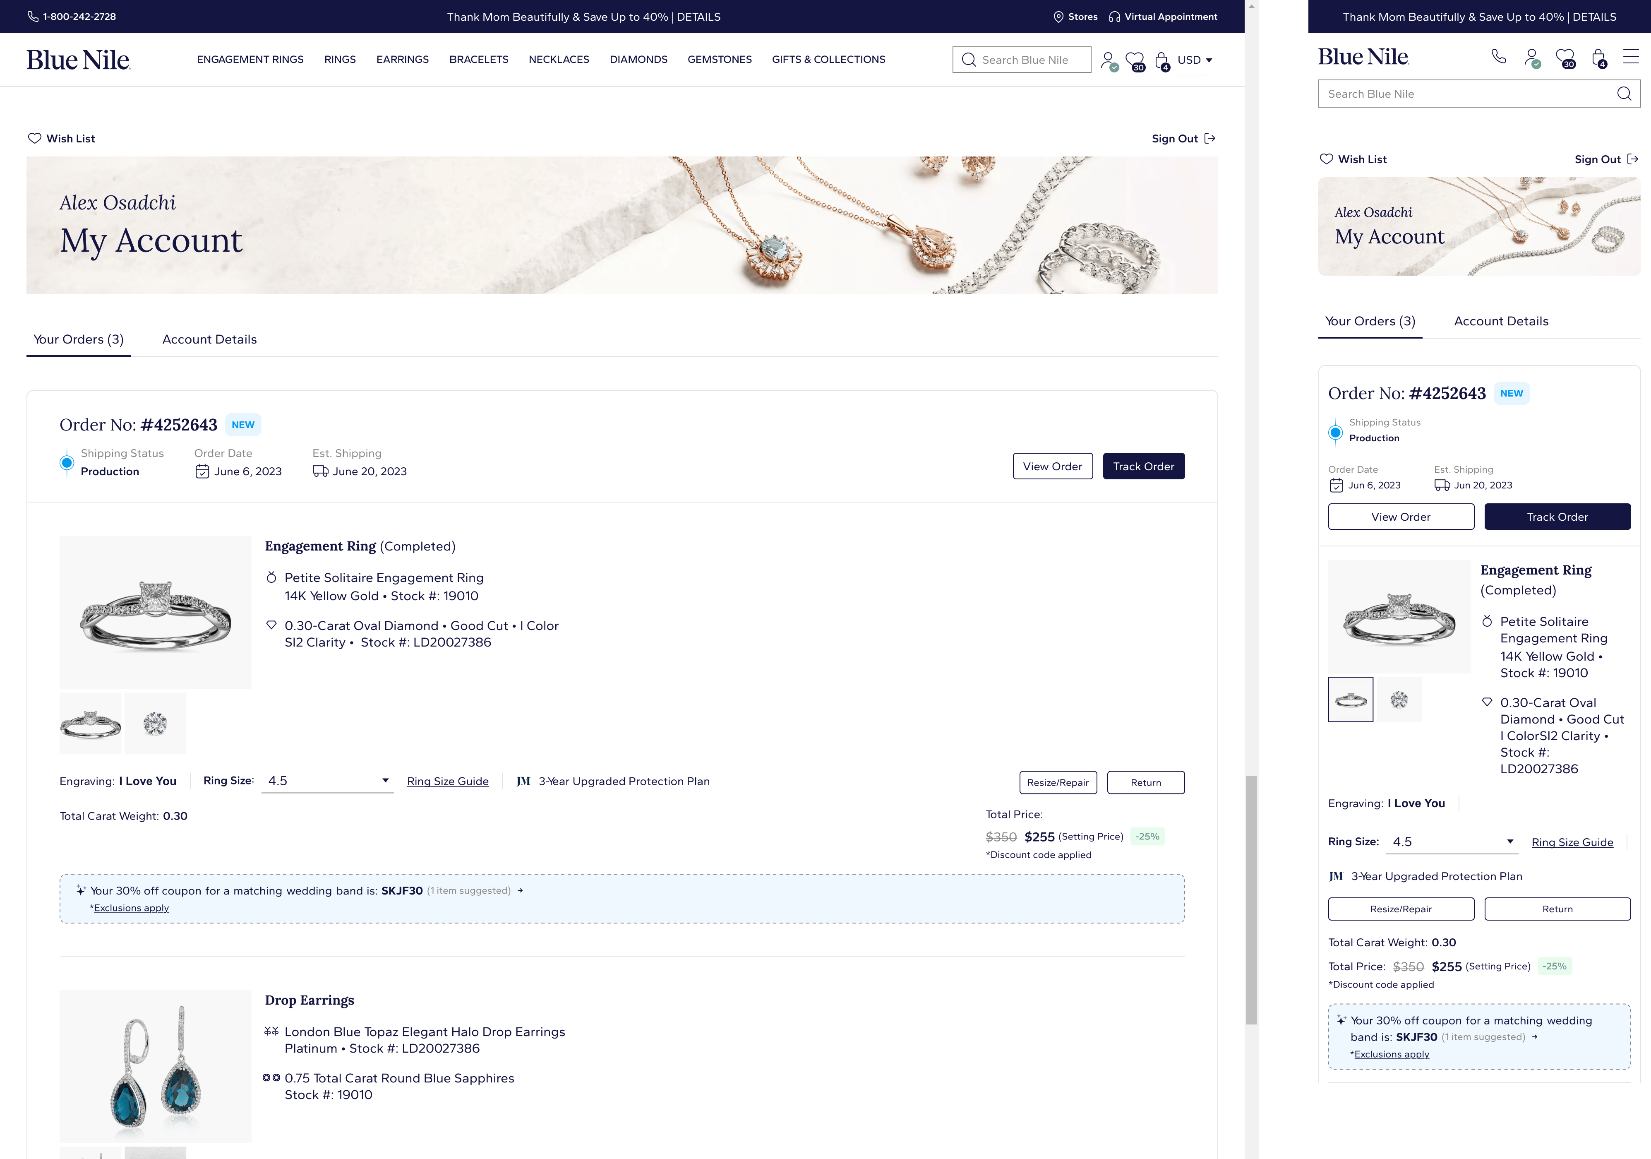Click the phone icon beside 1-800-242-2728

(x=33, y=17)
